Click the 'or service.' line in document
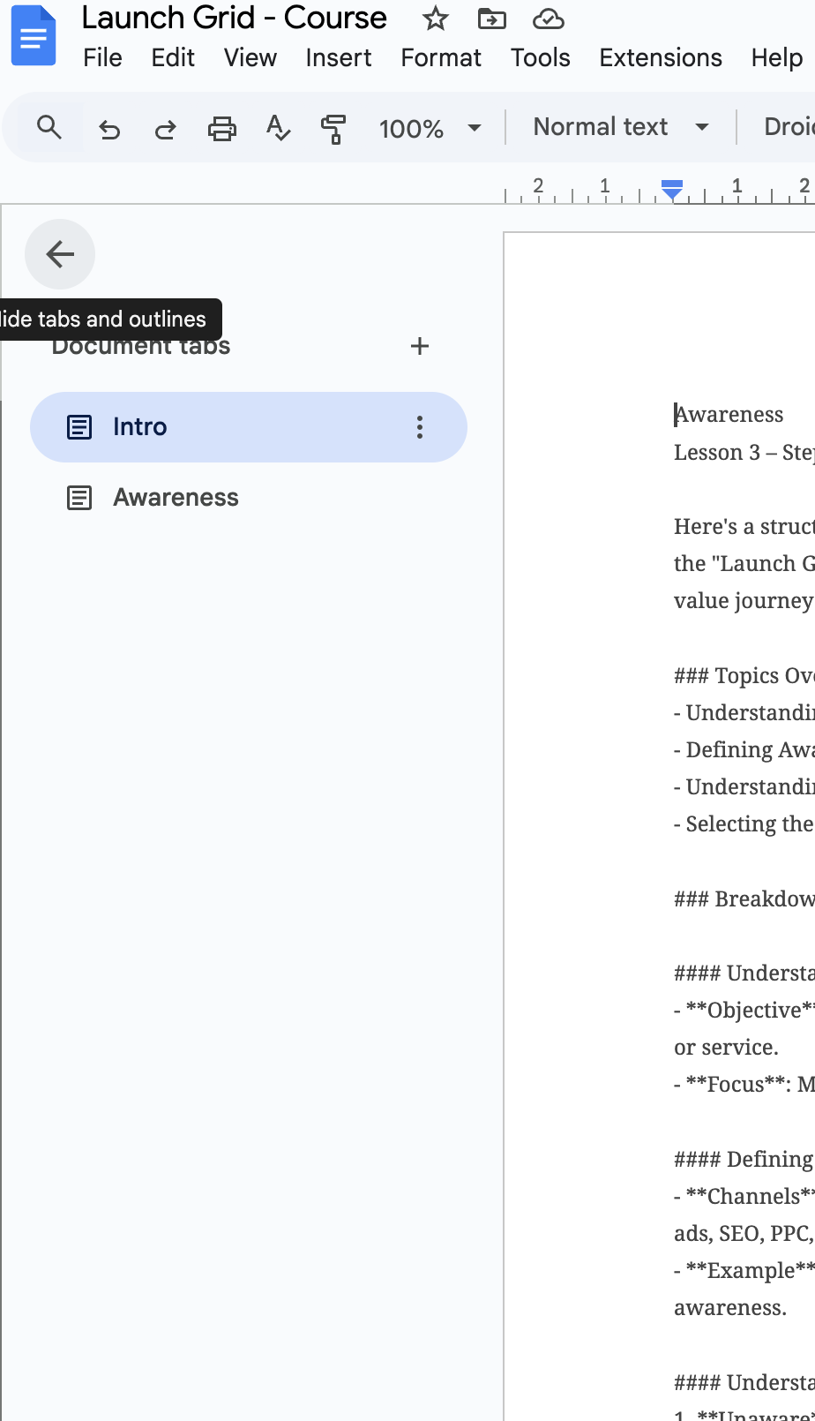Screen dimensions: 815x1421 click(727, 1048)
